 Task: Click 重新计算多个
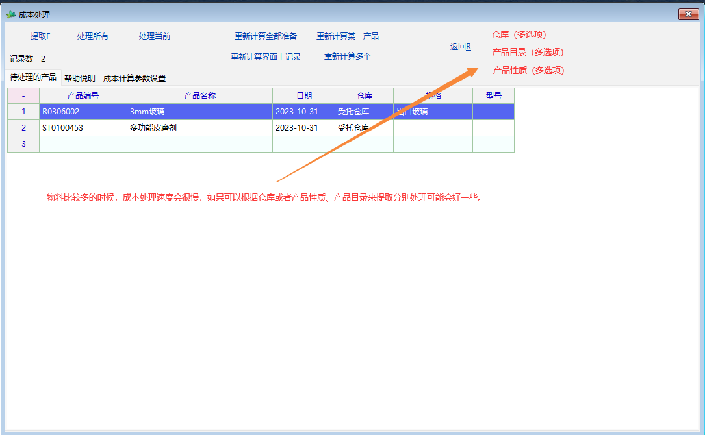click(x=348, y=56)
